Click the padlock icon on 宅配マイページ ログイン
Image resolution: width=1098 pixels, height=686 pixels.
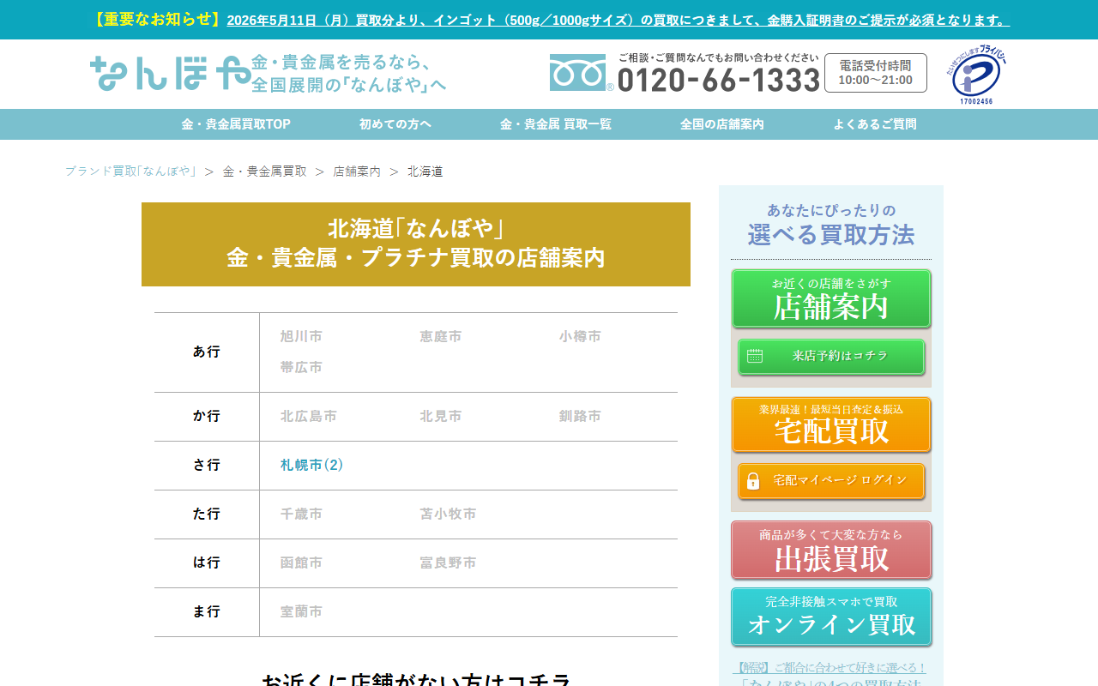753,481
